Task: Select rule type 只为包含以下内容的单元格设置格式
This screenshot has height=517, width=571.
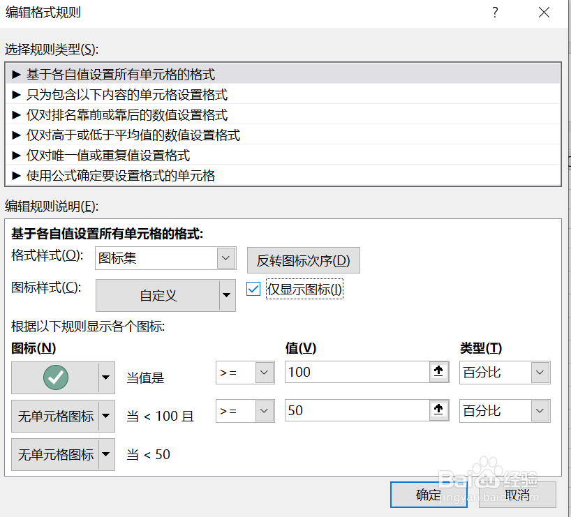Action: (283, 95)
